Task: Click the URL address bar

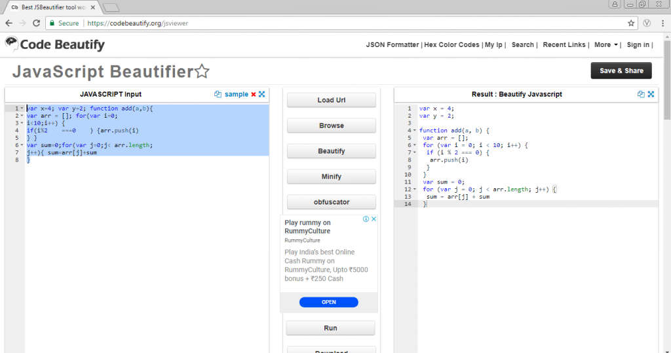Action: click(354, 23)
